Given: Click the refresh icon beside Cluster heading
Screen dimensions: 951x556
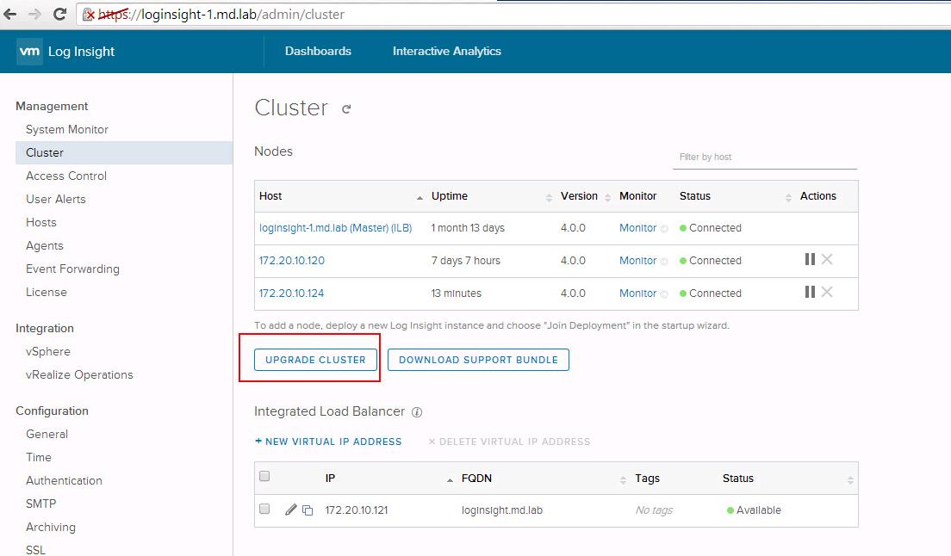Looking at the screenshot, I should click(346, 109).
